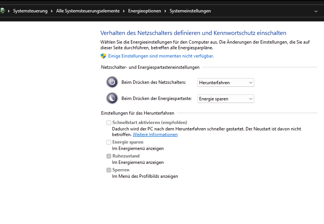Open the Netzschalter action dropdown showing Herunterfahren

click(226, 83)
